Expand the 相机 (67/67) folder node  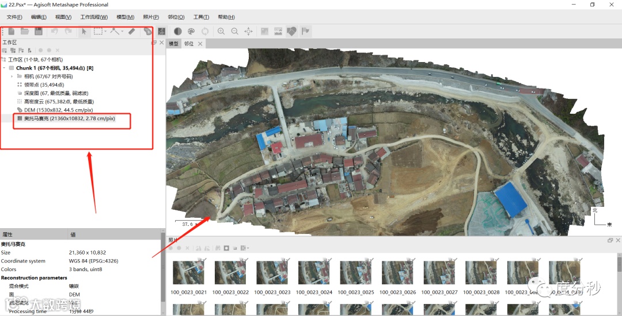12,76
